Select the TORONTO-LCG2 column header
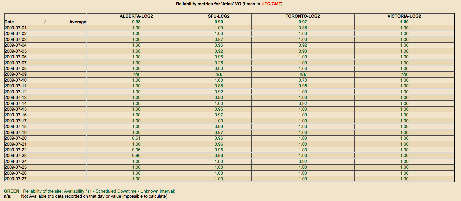 point(303,16)
